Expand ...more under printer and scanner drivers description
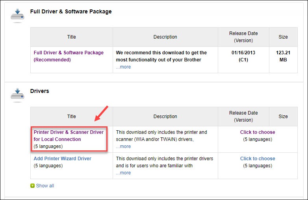 pos(123,146)
